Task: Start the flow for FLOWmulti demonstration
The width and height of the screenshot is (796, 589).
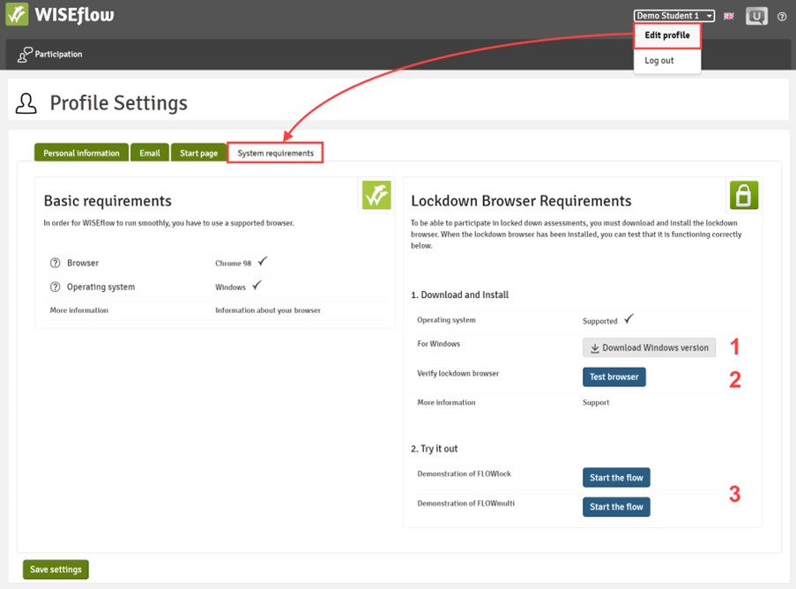Action: (616, 507)
